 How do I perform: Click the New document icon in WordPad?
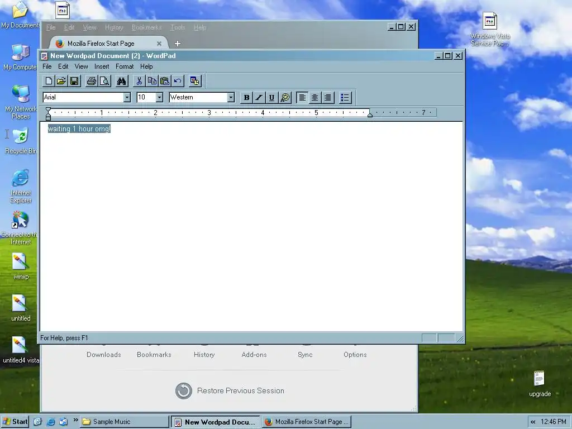49,81
